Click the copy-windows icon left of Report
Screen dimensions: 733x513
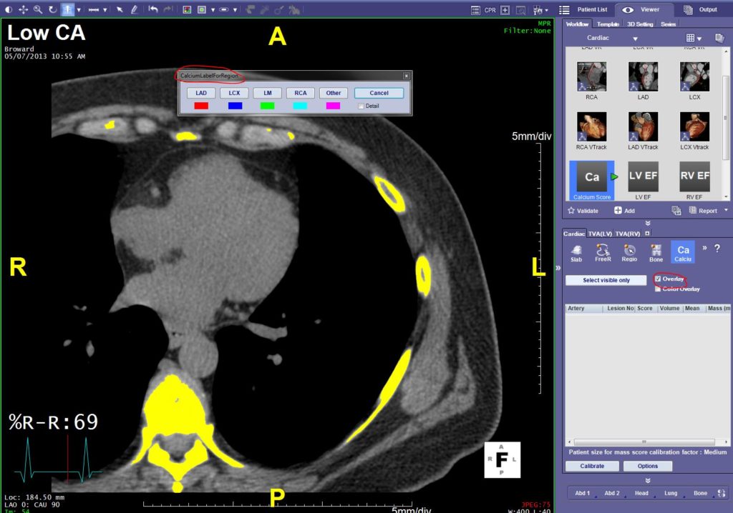(676, 211)
